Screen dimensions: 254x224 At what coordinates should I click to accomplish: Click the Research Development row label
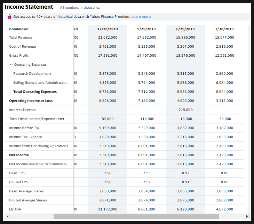point(32,73)
